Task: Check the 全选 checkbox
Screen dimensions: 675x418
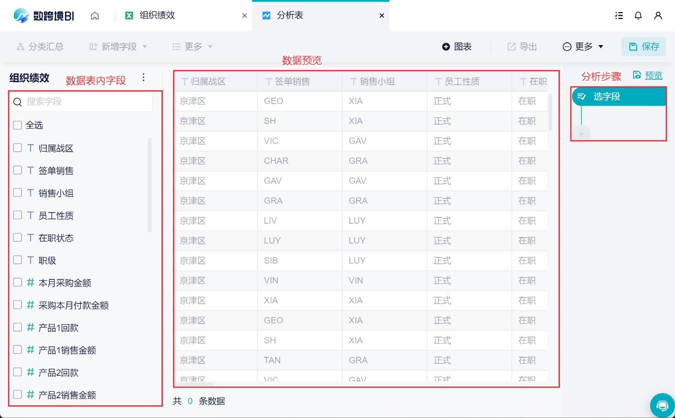Action: [x=17, y=125]
